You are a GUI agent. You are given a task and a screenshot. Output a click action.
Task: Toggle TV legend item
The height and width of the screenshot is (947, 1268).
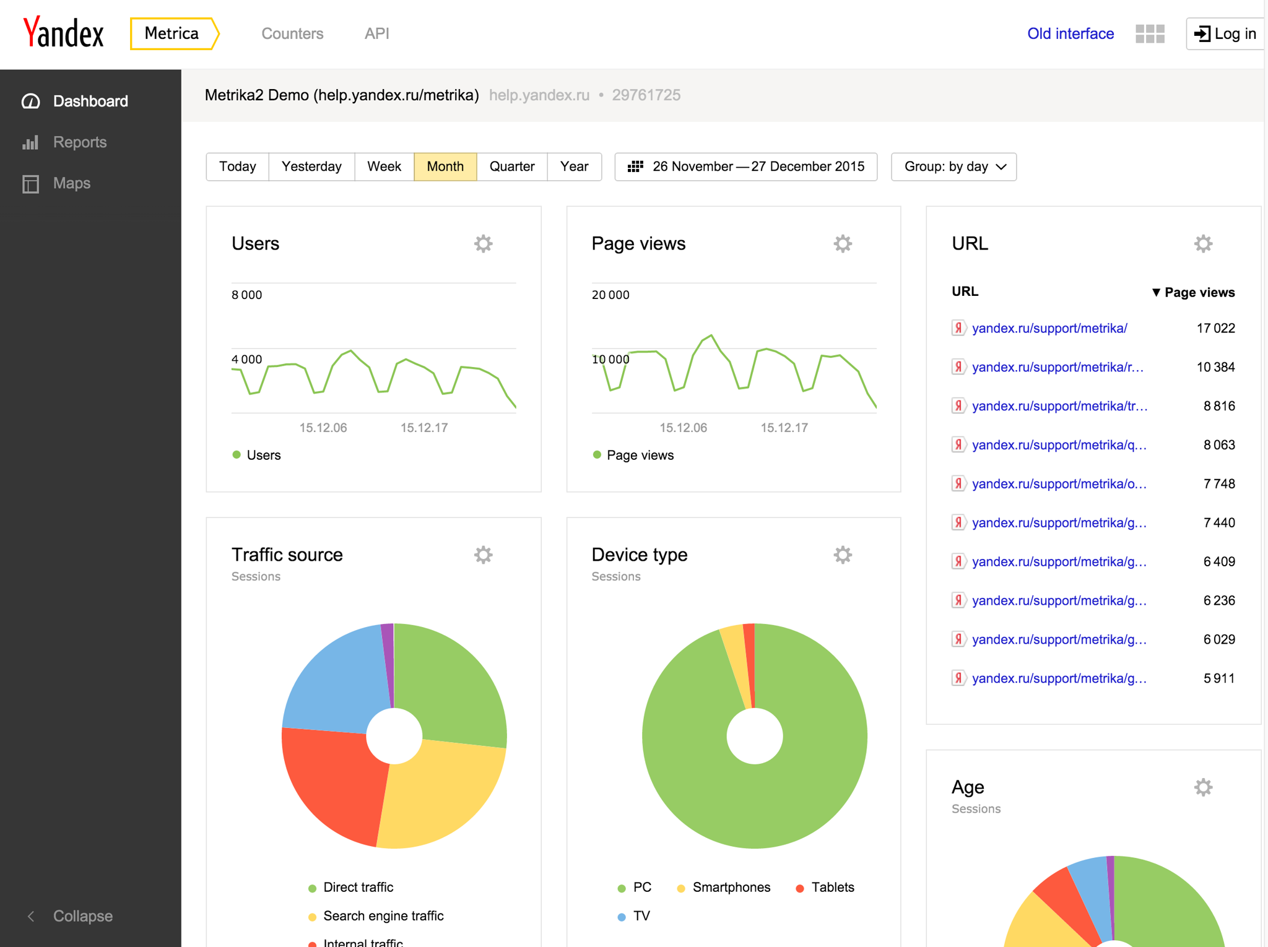633,916
